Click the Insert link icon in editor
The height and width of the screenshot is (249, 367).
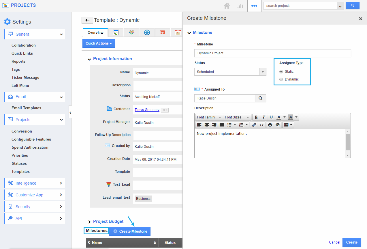tap(254, 125)
